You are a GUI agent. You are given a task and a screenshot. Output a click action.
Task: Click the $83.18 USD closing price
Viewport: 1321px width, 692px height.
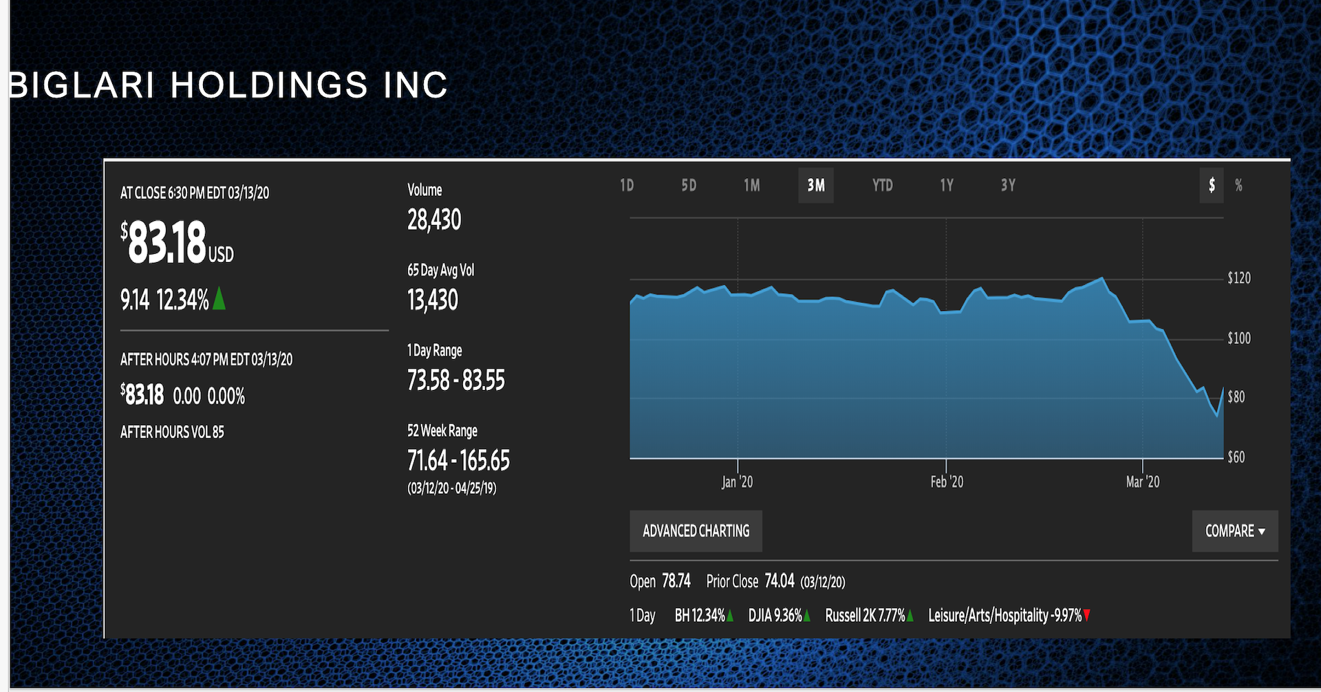point(177,242)
